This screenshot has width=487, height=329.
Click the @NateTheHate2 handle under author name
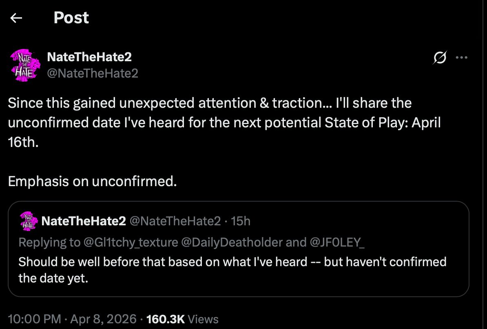coord(93,73)
